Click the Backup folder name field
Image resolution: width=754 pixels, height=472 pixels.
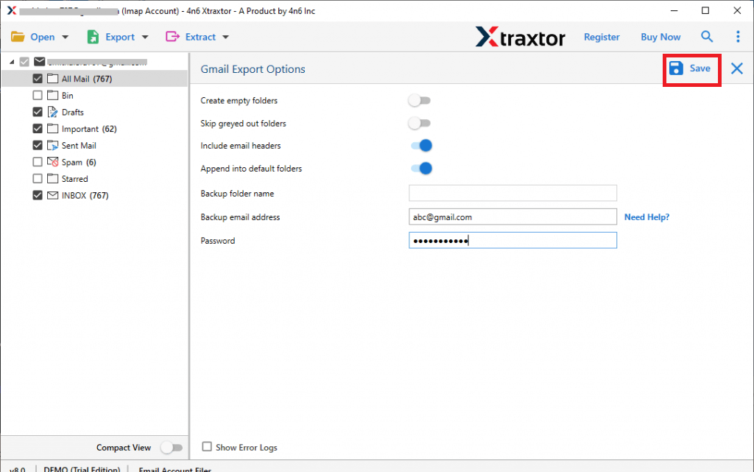pos(512,193)
